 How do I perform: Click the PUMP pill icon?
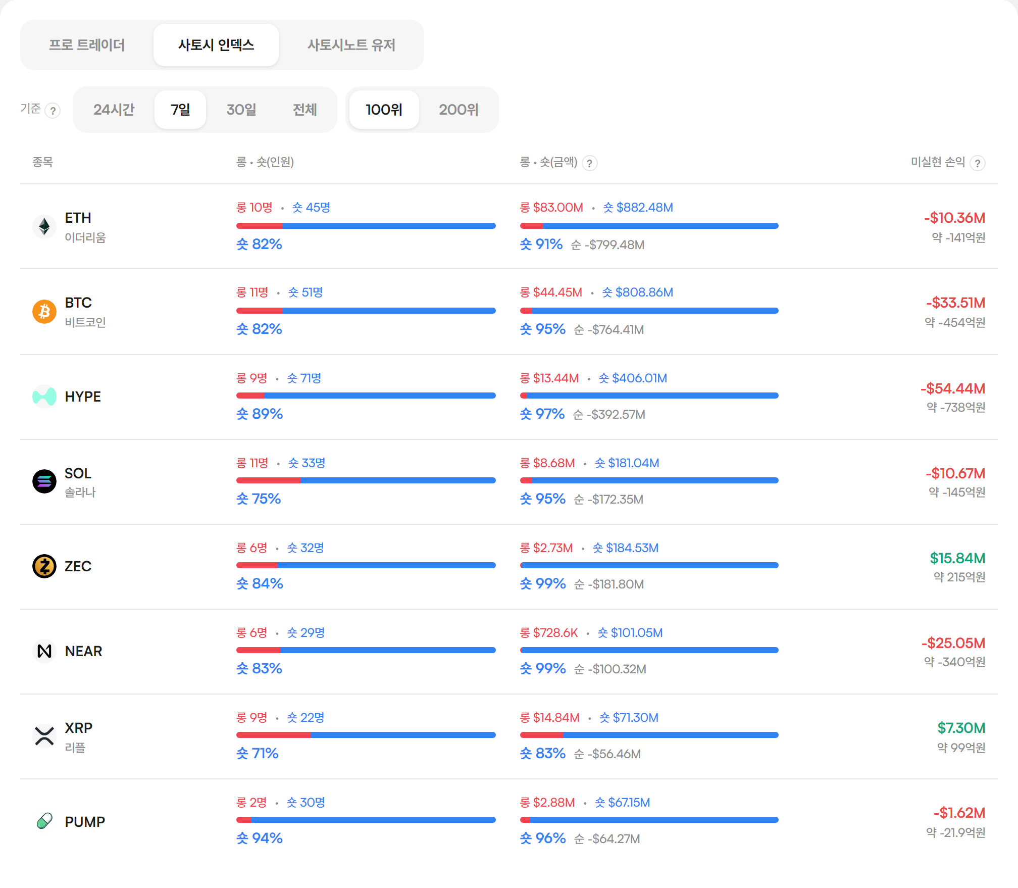[44, 821]
